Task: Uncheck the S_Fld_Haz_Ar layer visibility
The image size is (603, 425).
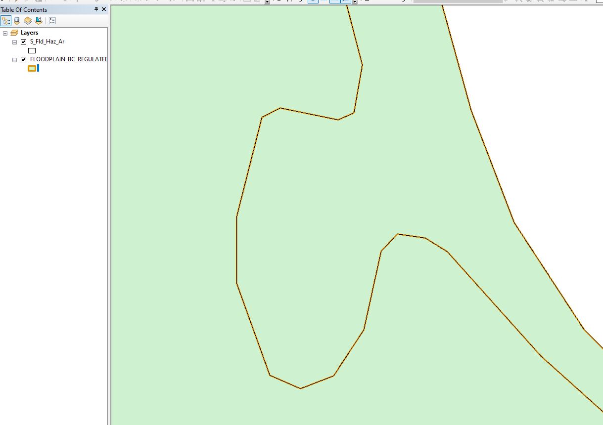Action: (x=22, y=42)
